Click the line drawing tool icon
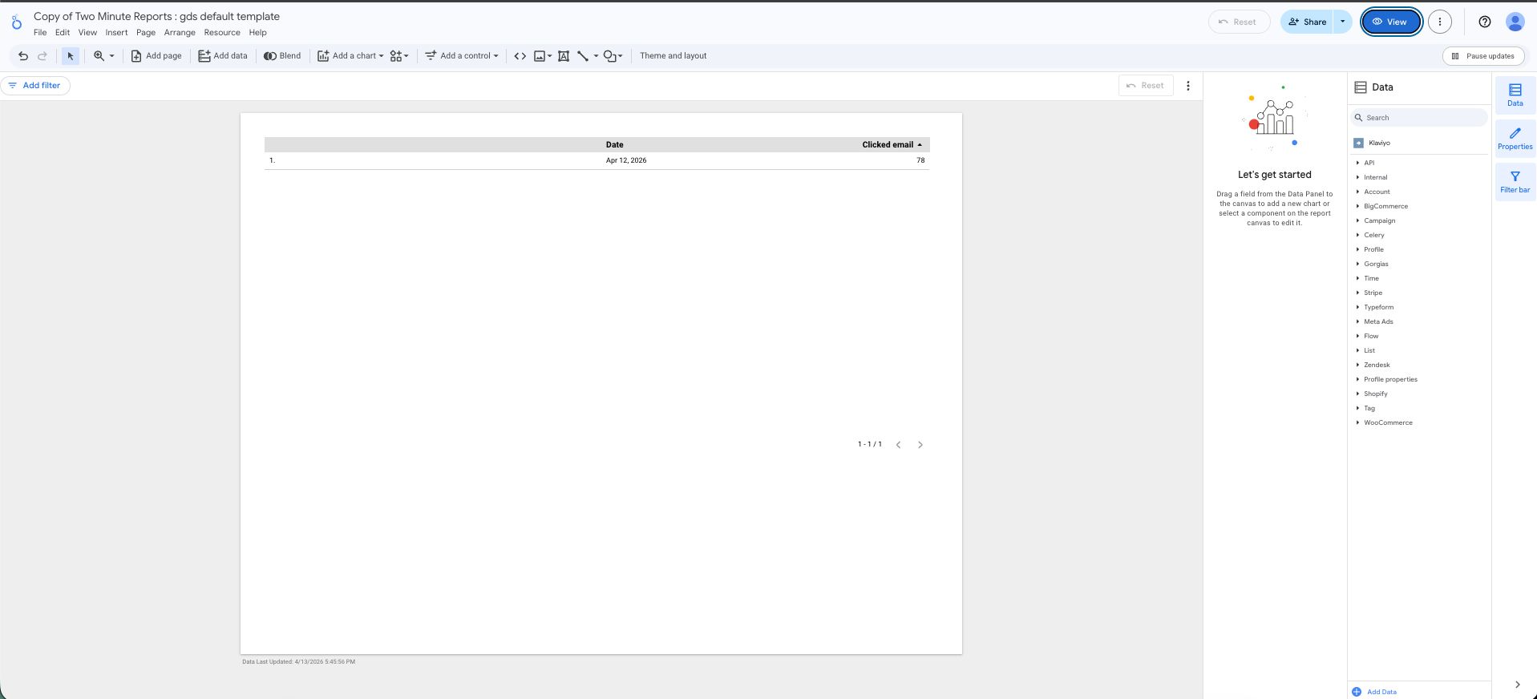 pyautogui.click(x=583, y=56)
